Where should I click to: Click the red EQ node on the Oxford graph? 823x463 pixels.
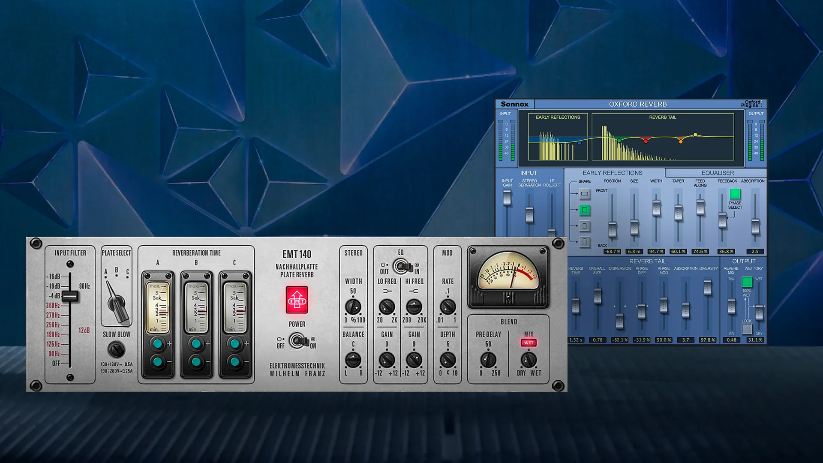(646, 141)
